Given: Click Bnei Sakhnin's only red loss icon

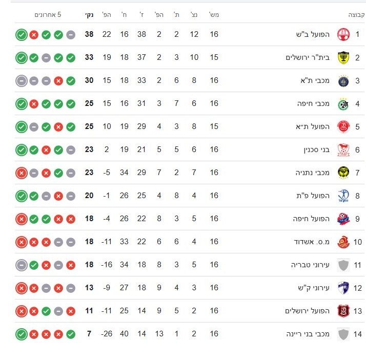Looking at the screenshot, I should pyautogui.click(x=46, y=150).
